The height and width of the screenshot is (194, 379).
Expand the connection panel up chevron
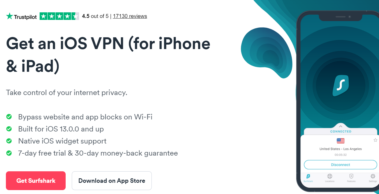[x=341, y=126]
